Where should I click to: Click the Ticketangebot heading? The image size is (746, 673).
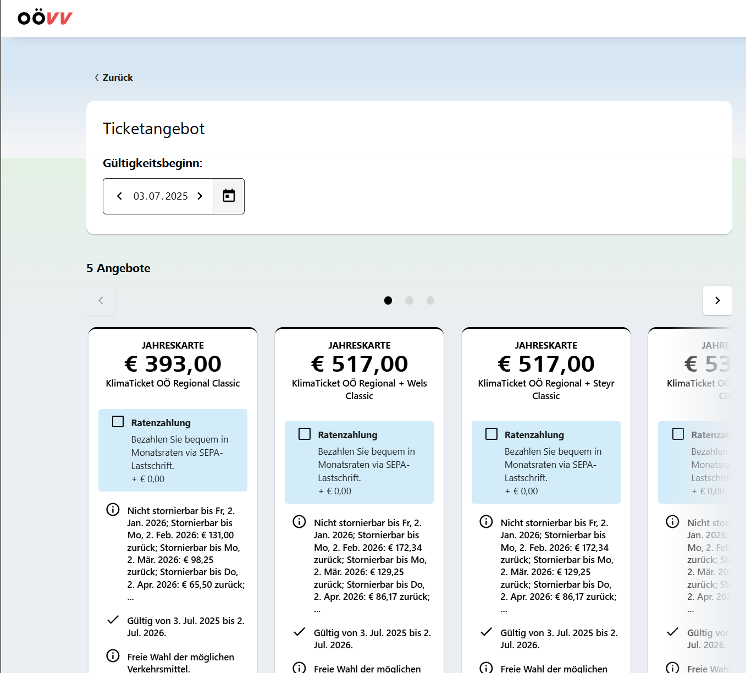(153, 129)
